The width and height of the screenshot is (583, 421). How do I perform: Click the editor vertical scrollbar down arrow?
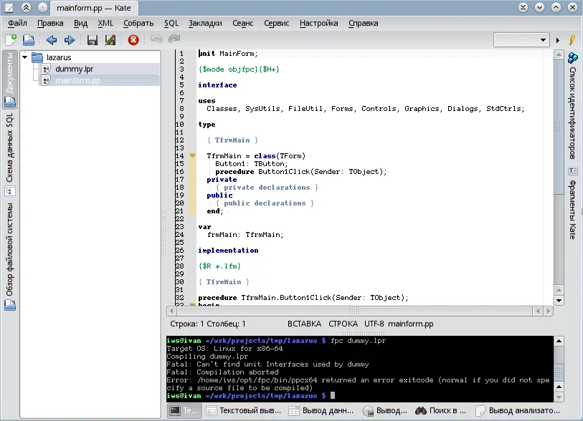pyautogui.click(x=559, y=300)
